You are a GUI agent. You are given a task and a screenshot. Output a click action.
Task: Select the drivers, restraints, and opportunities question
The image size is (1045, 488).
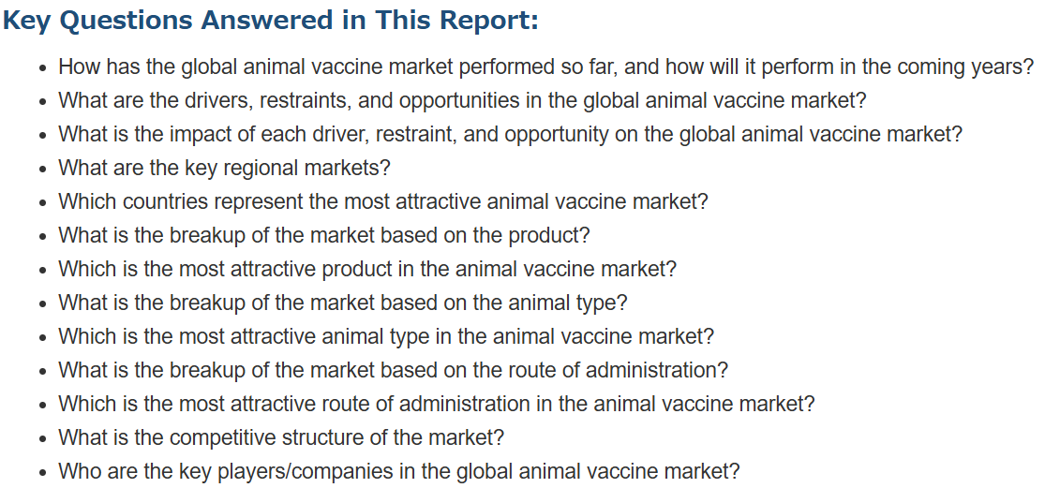462,101
